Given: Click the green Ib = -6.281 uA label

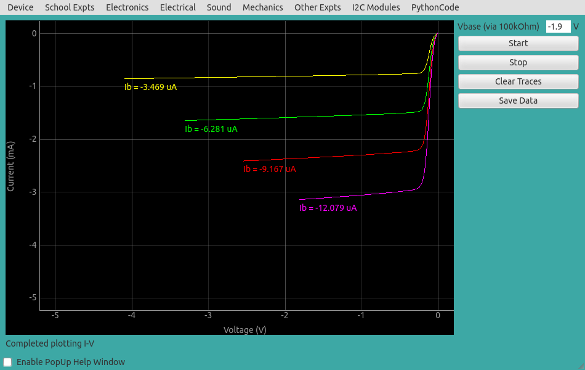Looking at the screenshot, I should 211,129.
